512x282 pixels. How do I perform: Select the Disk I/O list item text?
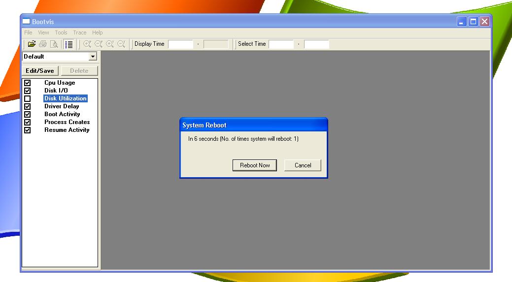pyautogui.click(x=56, y=91)
